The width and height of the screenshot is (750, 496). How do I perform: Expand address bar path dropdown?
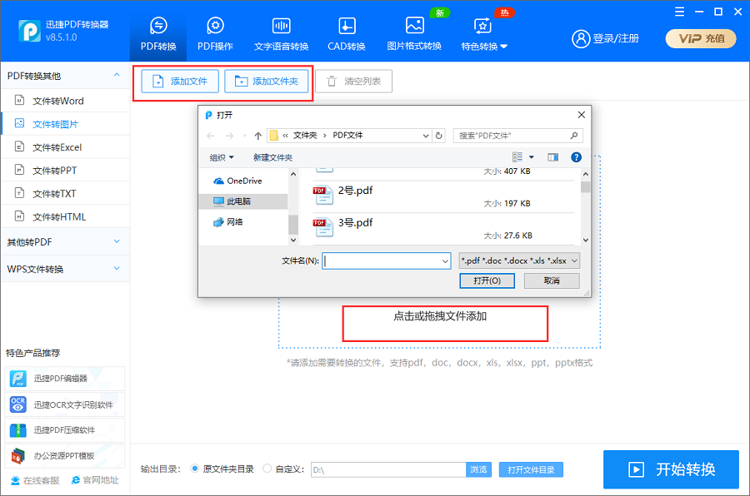(426, 136)
